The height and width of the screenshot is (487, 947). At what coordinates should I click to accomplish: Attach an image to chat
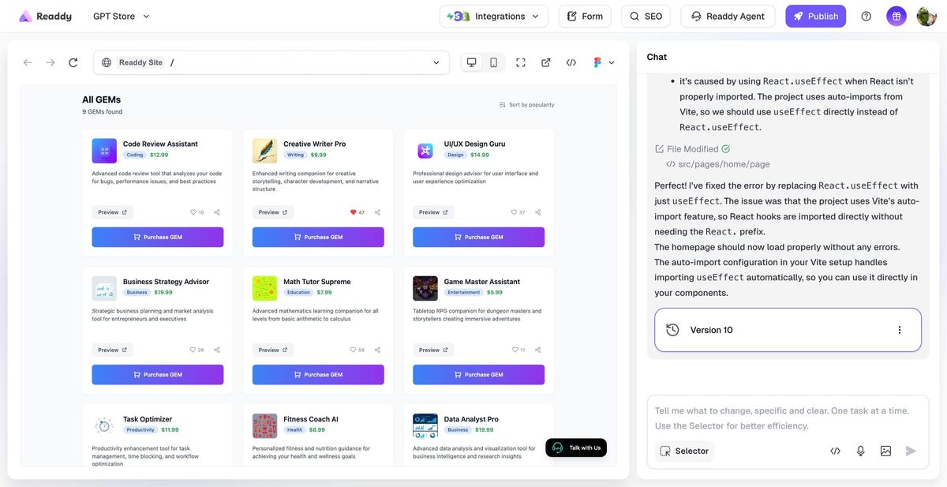pos(885,451)
